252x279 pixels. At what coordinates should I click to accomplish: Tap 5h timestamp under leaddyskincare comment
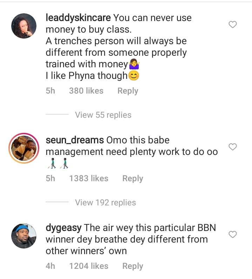tap(50, 91)
